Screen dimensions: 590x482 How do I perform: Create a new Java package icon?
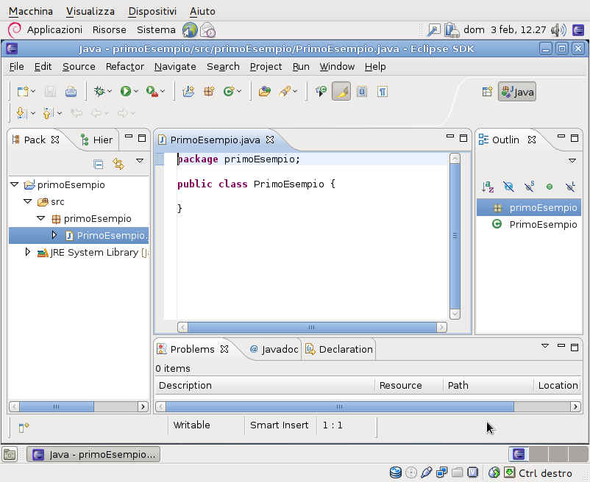[209, 91]
